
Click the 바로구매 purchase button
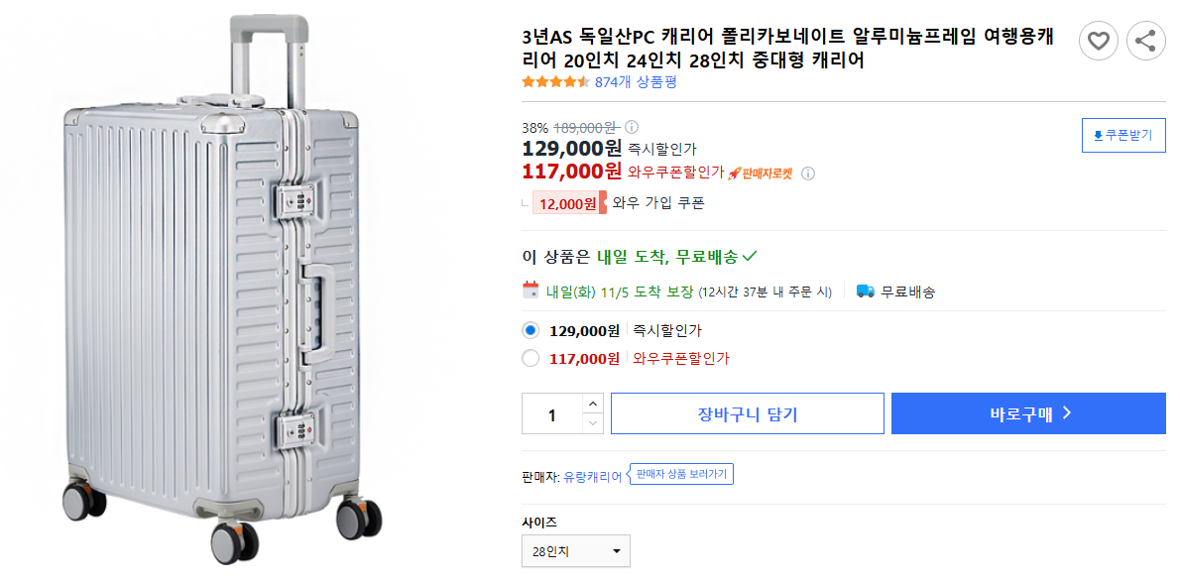[1028, 412]
